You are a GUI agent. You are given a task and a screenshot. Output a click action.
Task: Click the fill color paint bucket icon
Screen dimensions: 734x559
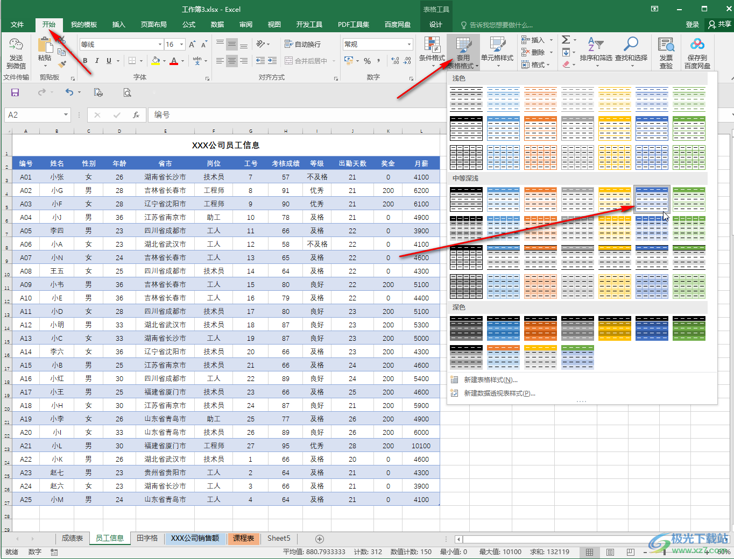coord(156,61)
